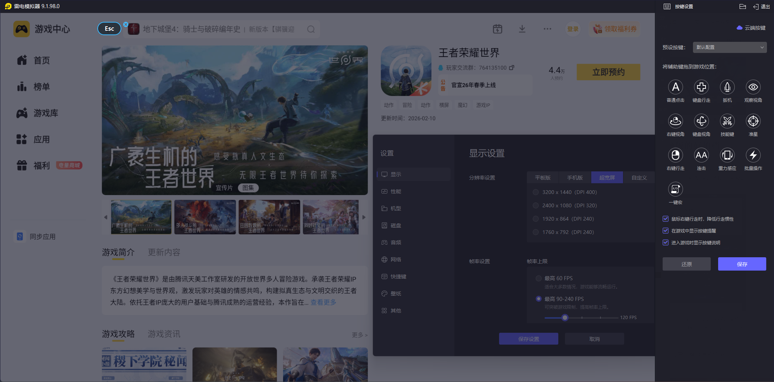Click 保存设置 in display settings
Viewport: 774px width, 382px height.
529,339
